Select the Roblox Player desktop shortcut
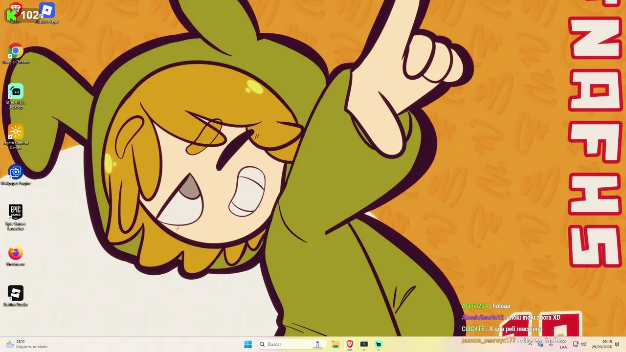626x352 pixels. click(46, 14)
